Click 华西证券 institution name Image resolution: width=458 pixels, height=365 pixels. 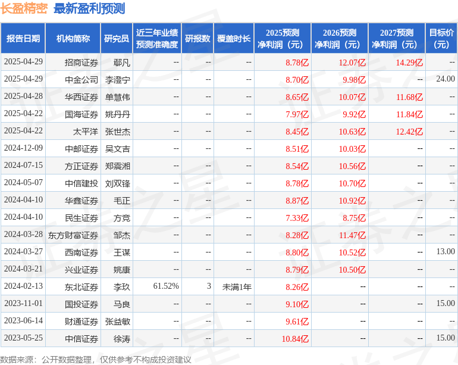pyautogui.click(x=81, y=97)
